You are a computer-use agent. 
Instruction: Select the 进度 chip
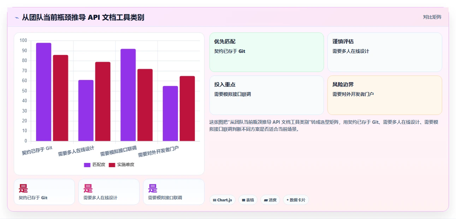tap(270, 200)
